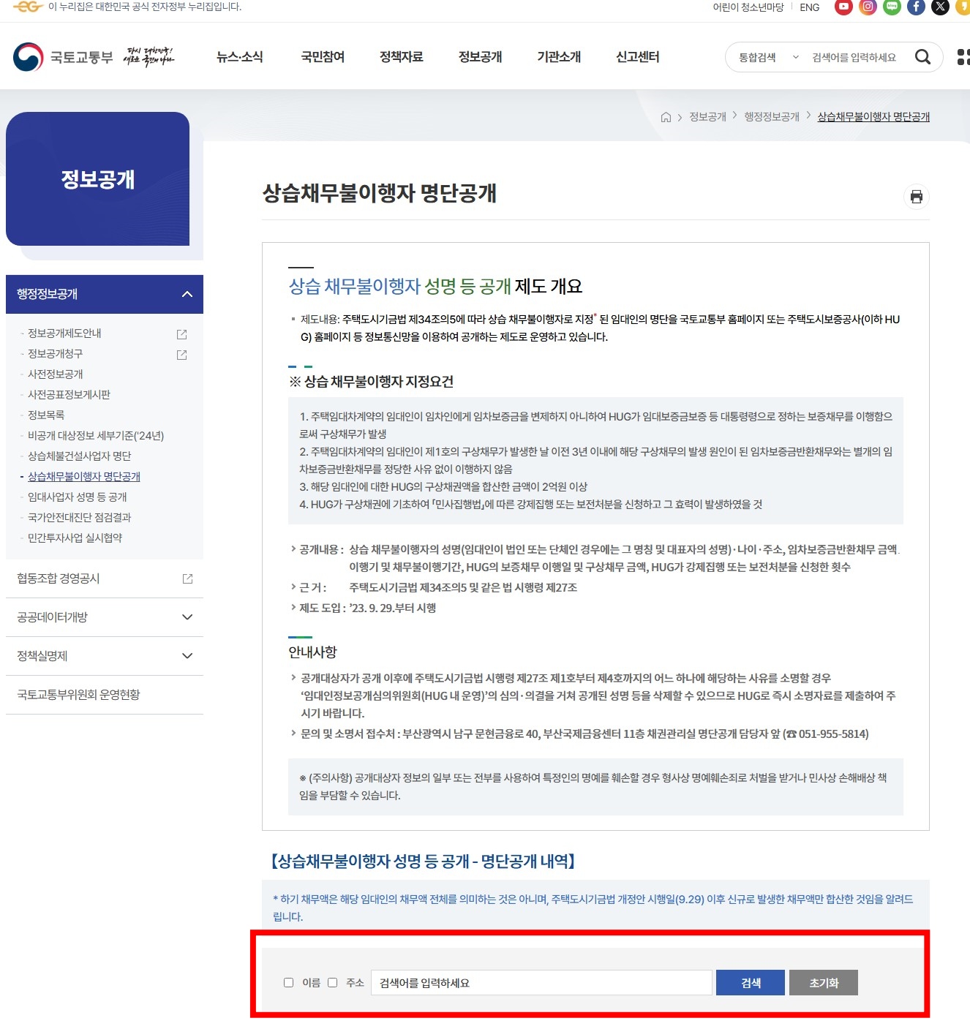
Task: Click external link icon next to 정보공개제도안내
Action: click(x=182, y=334)
